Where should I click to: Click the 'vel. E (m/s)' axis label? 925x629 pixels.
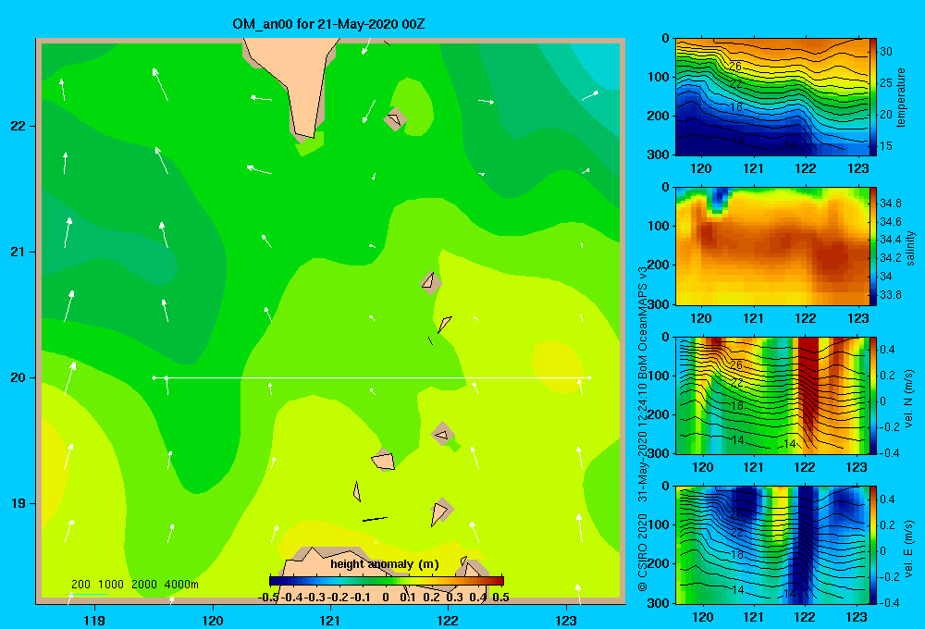pos(908,548)
